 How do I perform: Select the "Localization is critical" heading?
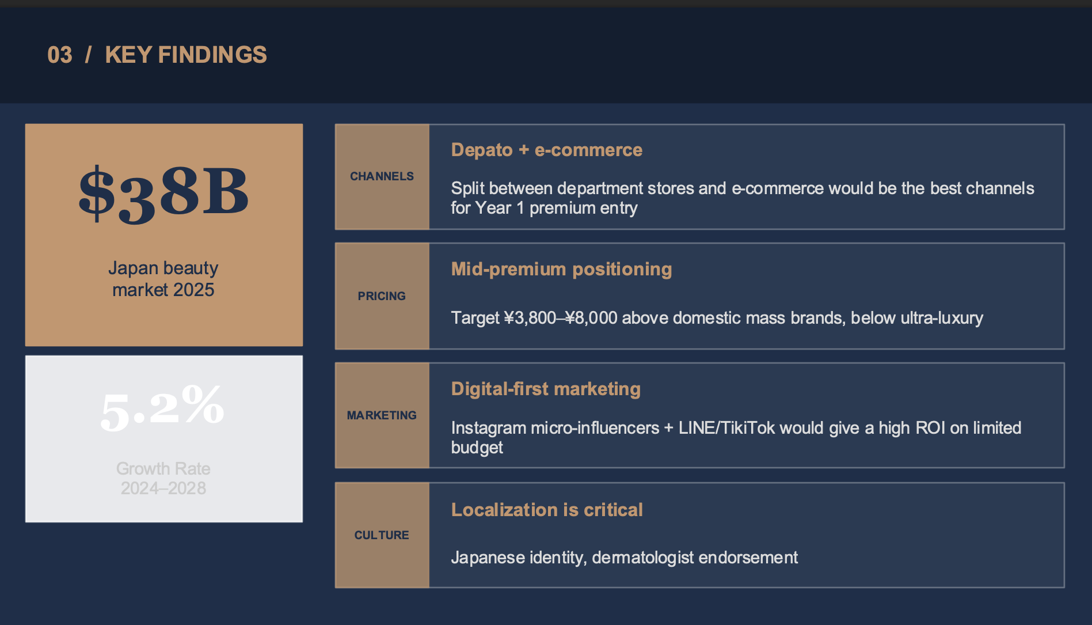pos(547,510)
